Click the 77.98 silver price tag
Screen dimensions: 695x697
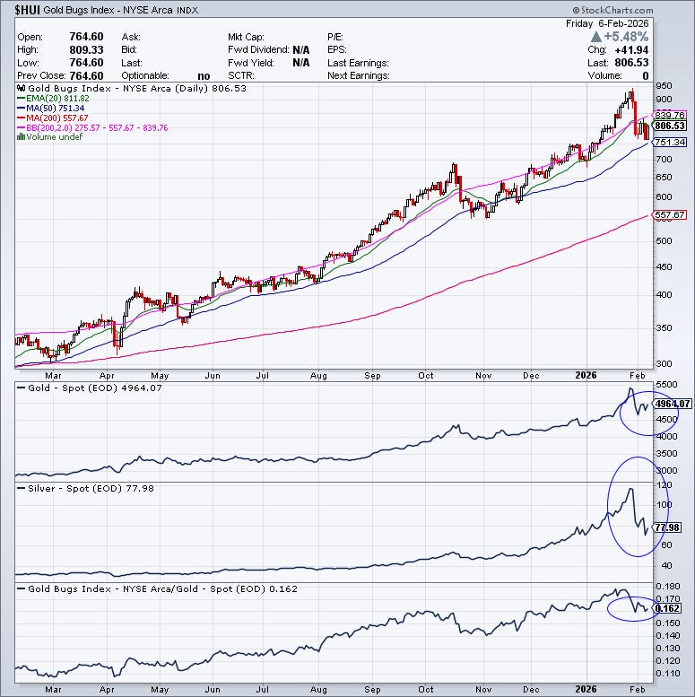coord(666,527)
